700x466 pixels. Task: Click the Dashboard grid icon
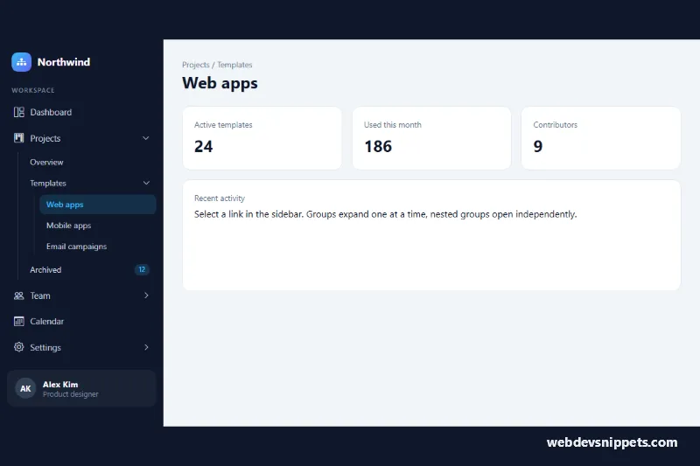(18, 112)
